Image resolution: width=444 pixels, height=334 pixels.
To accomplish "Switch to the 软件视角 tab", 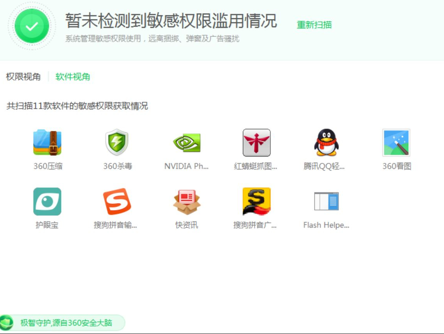I will point(73,77).
